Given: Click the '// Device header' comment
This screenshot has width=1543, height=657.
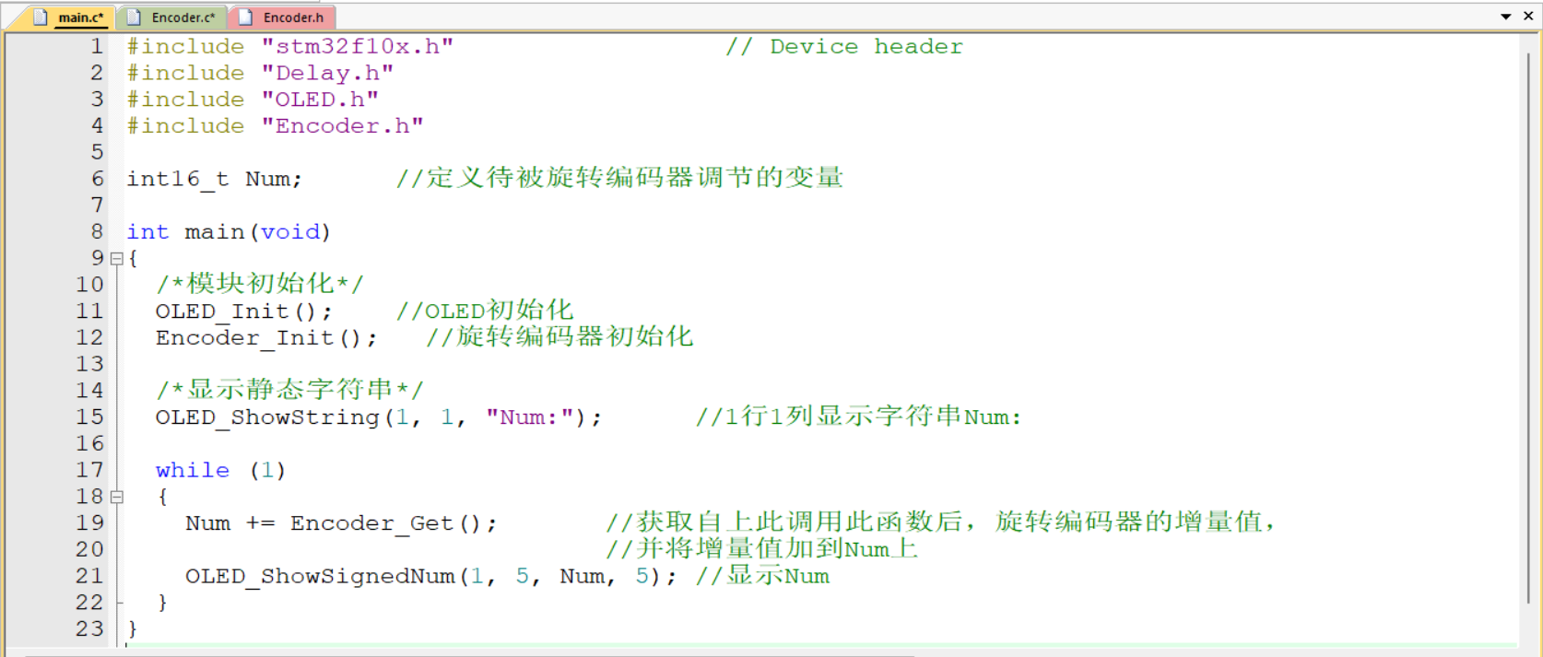Looking at the screenshot, I should click(843, 46).
